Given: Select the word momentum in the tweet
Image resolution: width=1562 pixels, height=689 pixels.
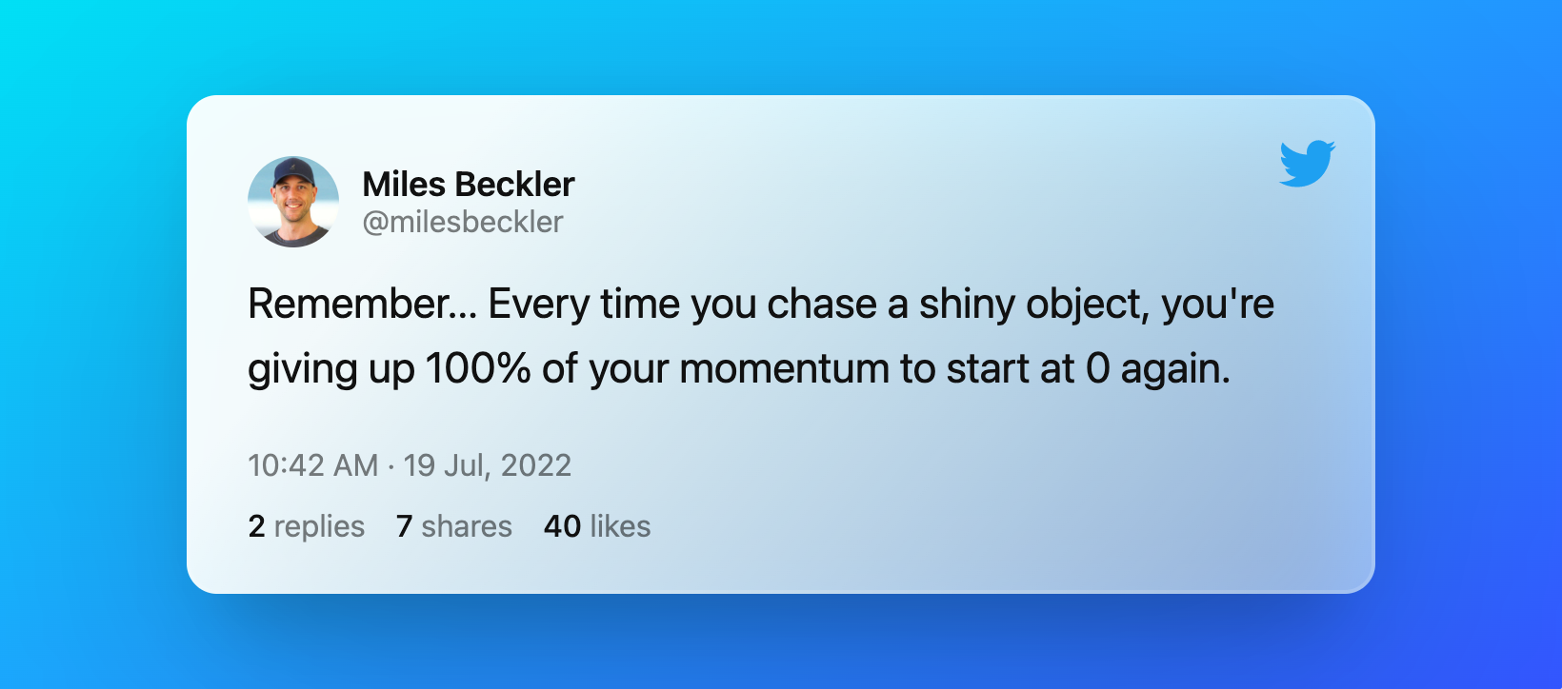Looking at the screenshot, I should pos(784,368).
